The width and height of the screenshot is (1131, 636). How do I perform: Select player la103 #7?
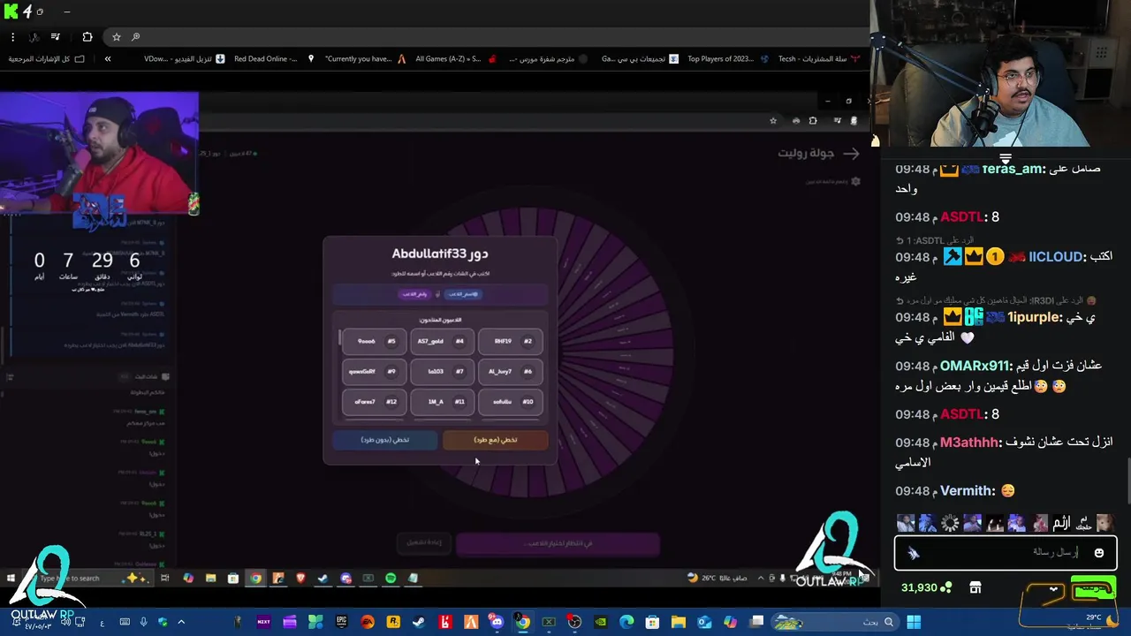(443, 371)
